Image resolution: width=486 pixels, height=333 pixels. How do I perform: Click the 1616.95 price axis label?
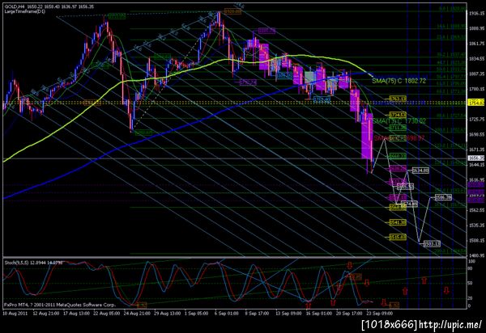[x=477, y=179]
